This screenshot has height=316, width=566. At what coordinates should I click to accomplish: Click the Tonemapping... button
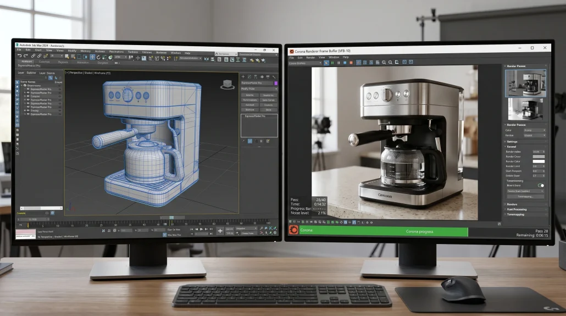(525, 196)
